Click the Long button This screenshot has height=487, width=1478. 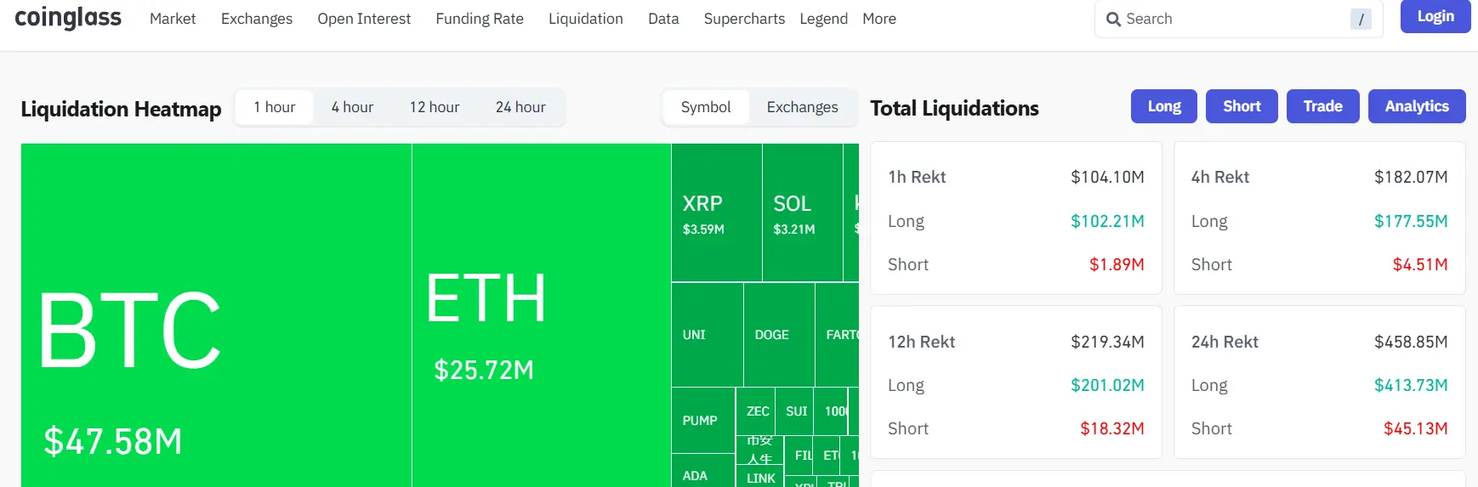pyautogui.click(x=1164, y=106)
